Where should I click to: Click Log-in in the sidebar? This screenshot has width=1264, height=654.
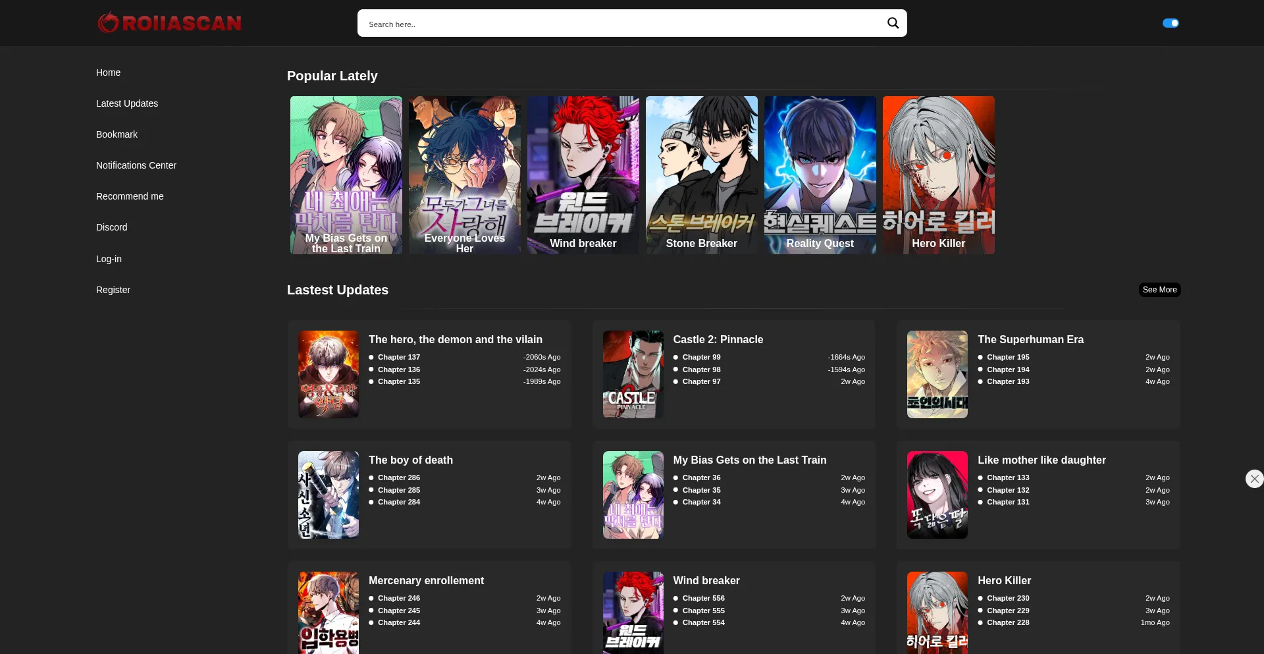[x=109, y=259]
